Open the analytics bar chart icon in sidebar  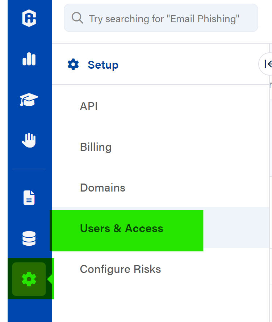pyautogui.click(x=29, y=59)
